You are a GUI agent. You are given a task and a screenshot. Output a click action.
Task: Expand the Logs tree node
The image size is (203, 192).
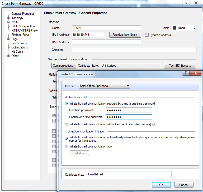(x=8, y=39)
